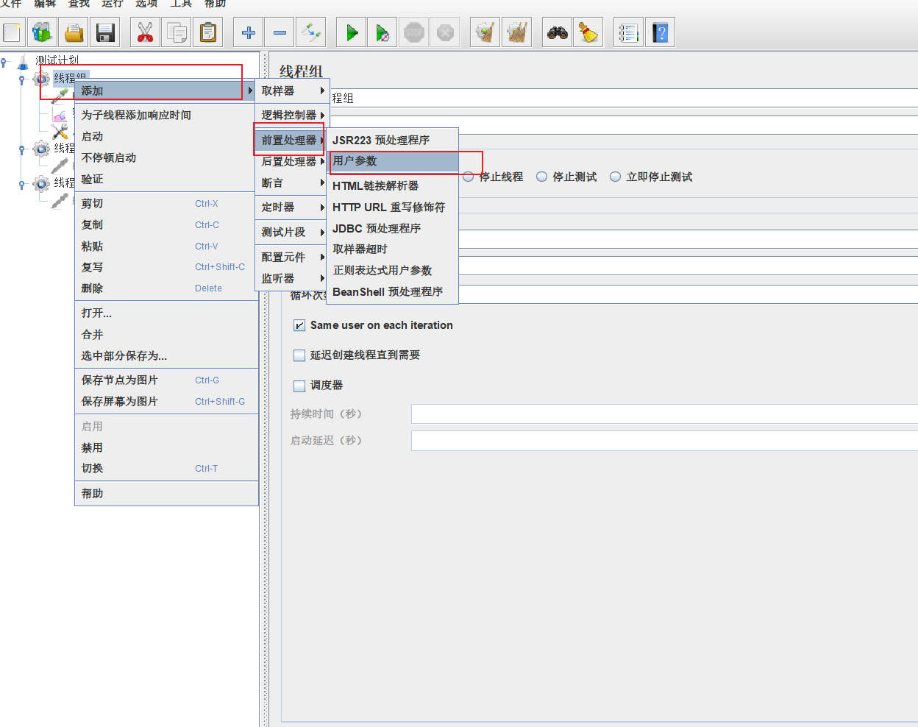Choose JSR223 预处理程序 menu entry
Viewport: 918px width, 727px height.
(392, 140)
